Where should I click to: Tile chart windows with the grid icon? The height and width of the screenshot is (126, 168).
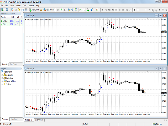[76, 10]
